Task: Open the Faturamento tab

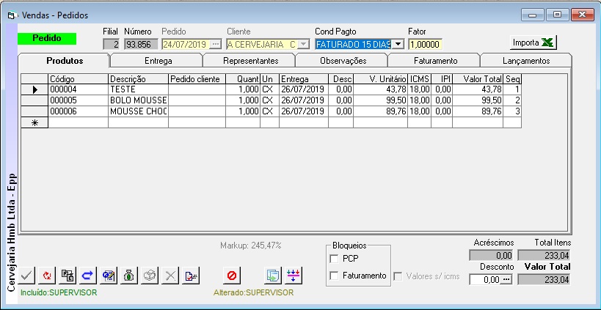Action: point(435,61)
